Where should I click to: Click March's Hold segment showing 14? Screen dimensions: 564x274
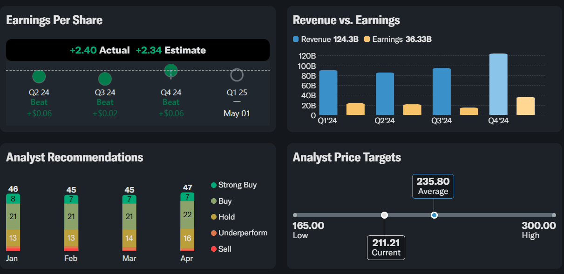click(129, 238)
